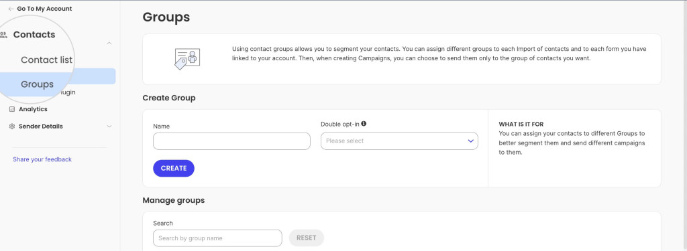
Task: Open the Double opt-in dropdown
Action: pos(399,141)
